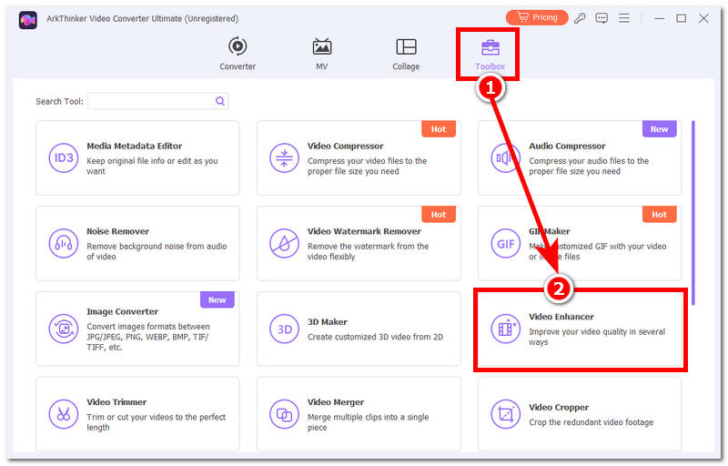Viewport: 728px width, 466px height.
Task: Switch to the MV tab
Action: click(322, 54)
